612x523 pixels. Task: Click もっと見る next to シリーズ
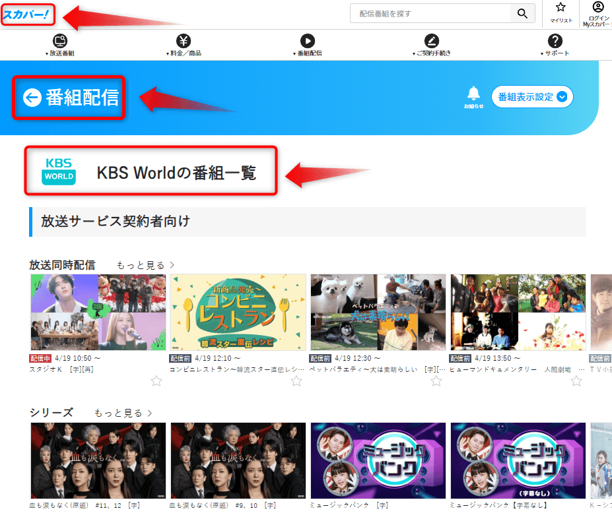click(123, 414)
